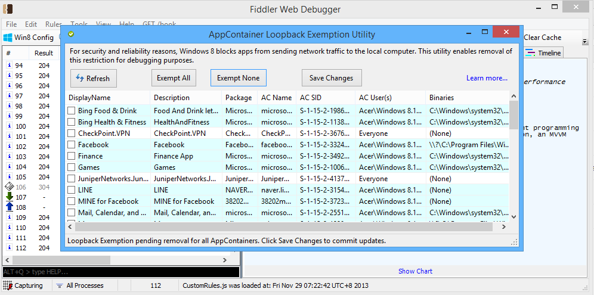
Task: Open Show Chart link in Fiddler
Action: tap(415, 271)
